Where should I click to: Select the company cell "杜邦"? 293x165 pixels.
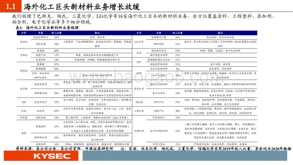tap(139, 73)
